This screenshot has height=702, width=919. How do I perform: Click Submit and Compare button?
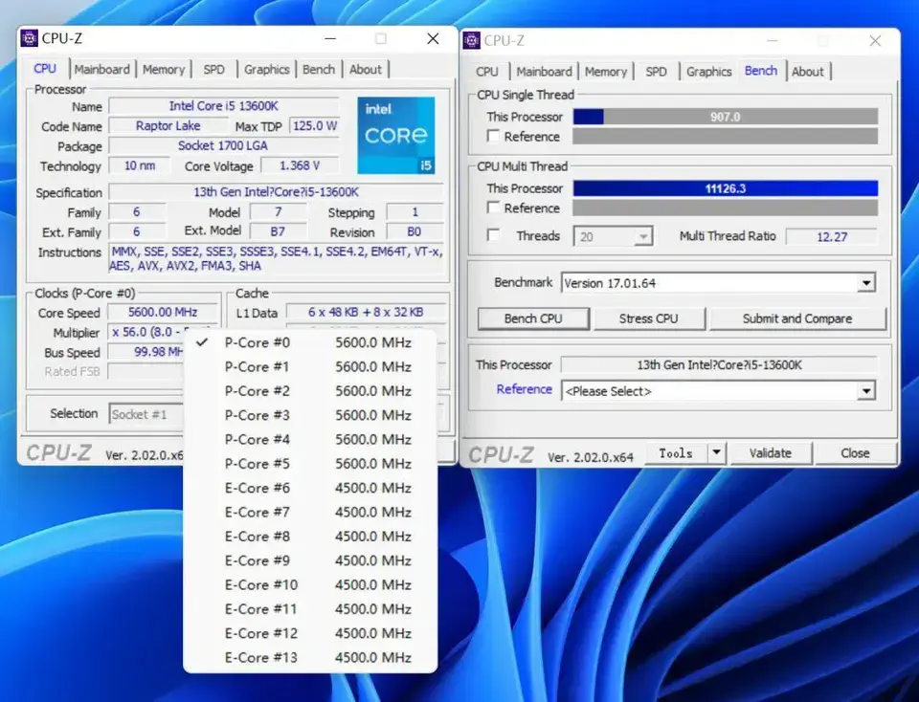pyautogui.click(x=797, y=318)
